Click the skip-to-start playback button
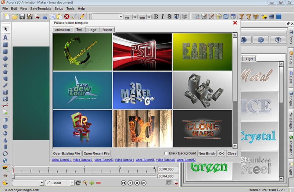Screen dimensions: 294x192 123,183
